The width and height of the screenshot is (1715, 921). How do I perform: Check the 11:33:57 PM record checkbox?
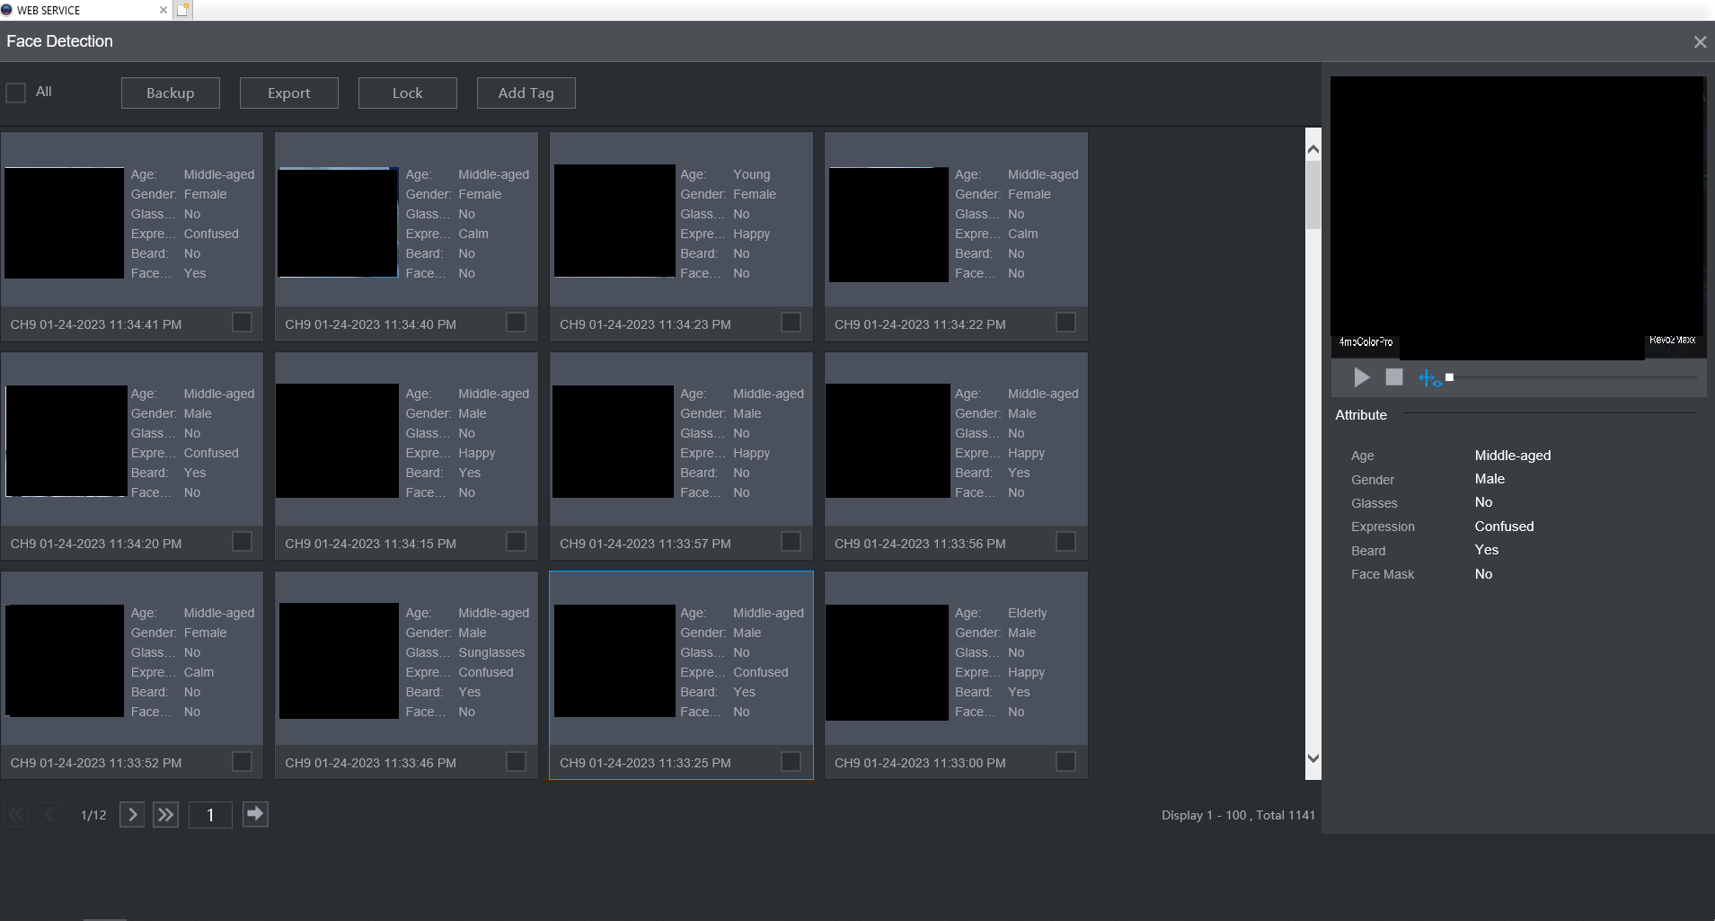point(791,541)
